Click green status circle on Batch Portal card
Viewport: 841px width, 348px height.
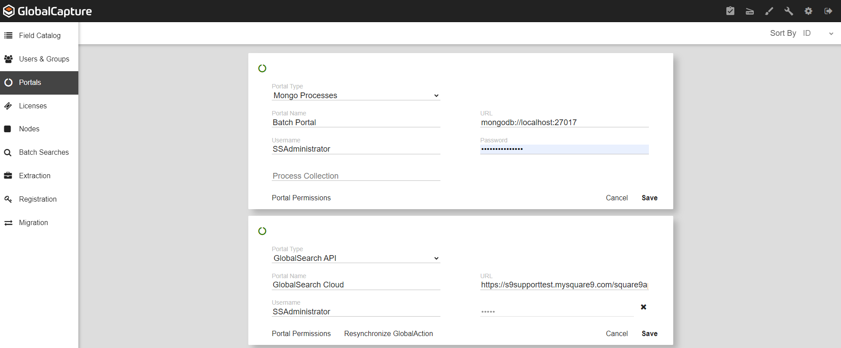[262, 69]
